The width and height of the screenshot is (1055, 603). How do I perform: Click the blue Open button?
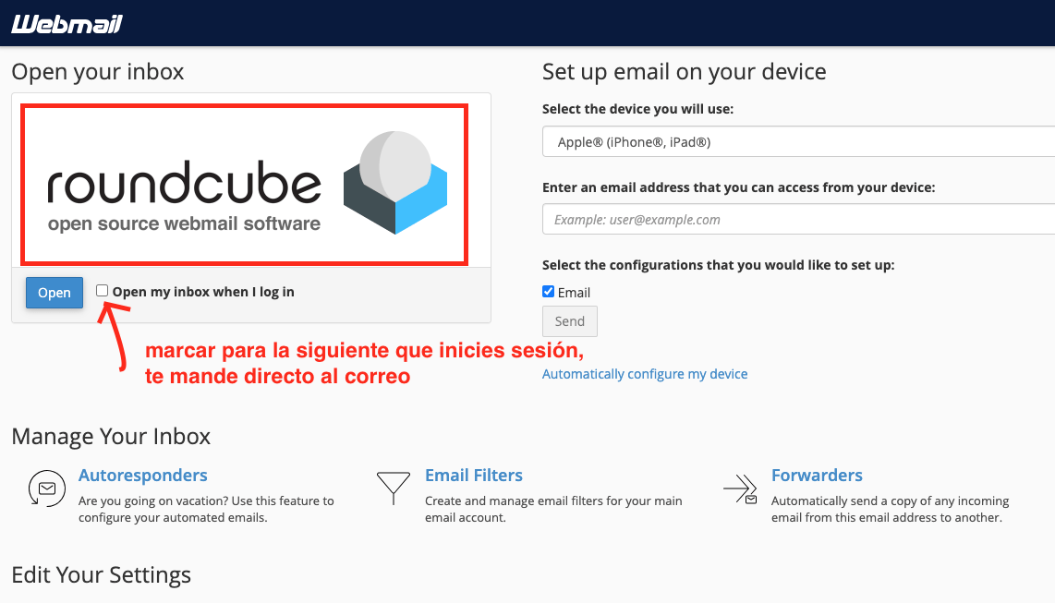[55, 293]
